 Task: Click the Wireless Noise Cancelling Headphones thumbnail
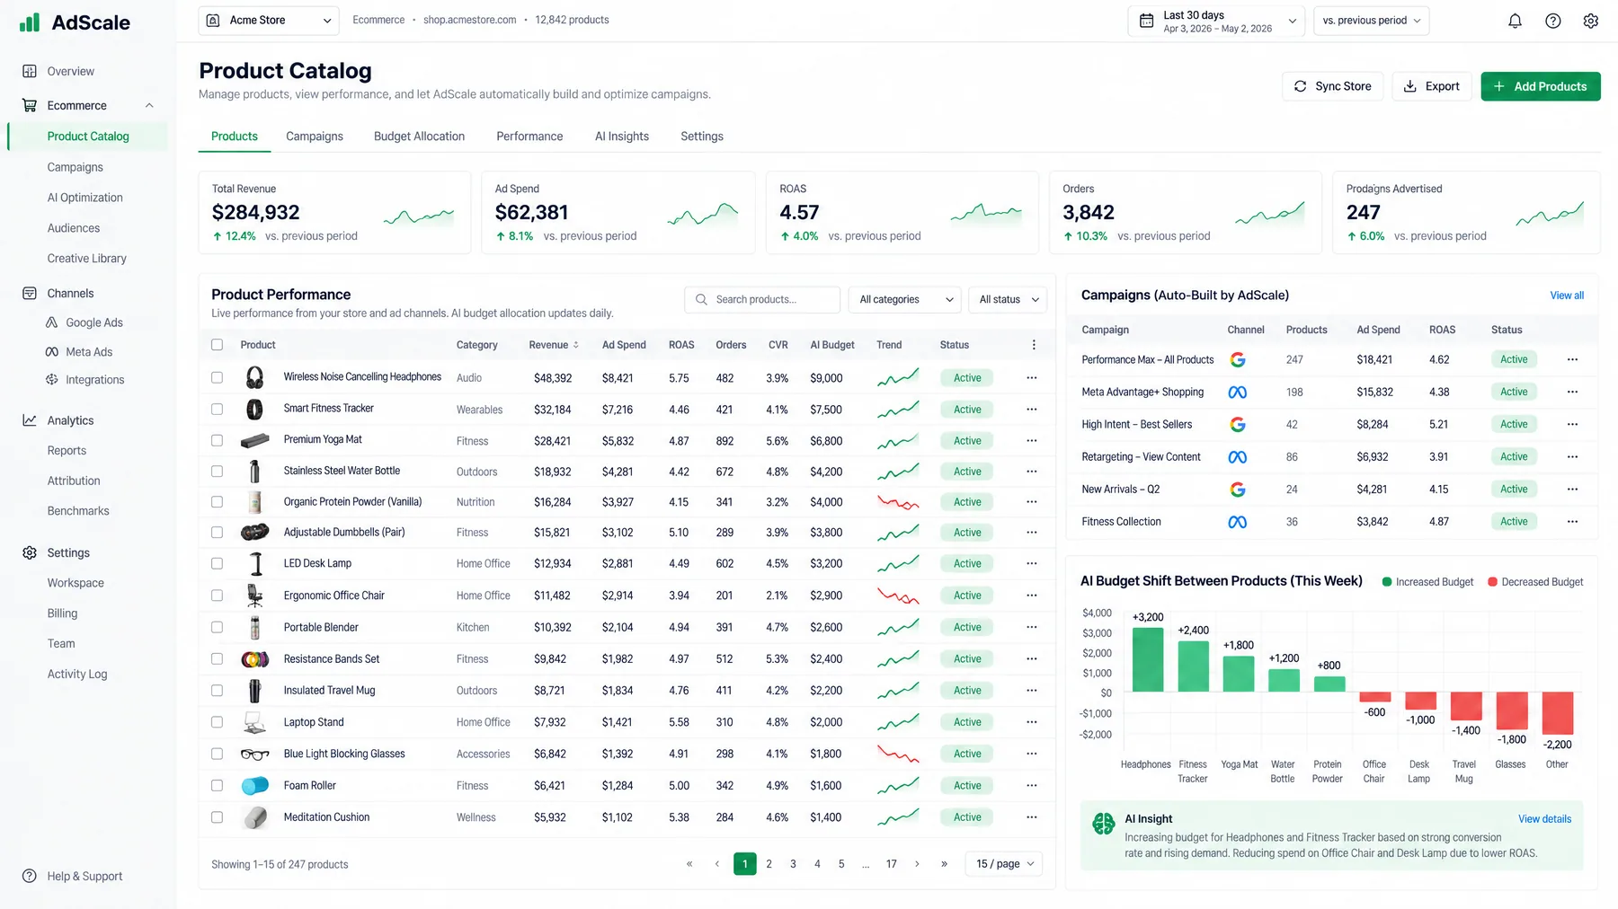point(255,377)
